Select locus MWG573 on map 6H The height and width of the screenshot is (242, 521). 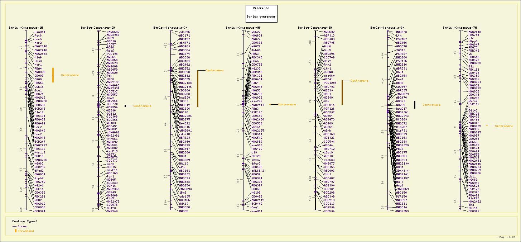click(x=401, y=32)
